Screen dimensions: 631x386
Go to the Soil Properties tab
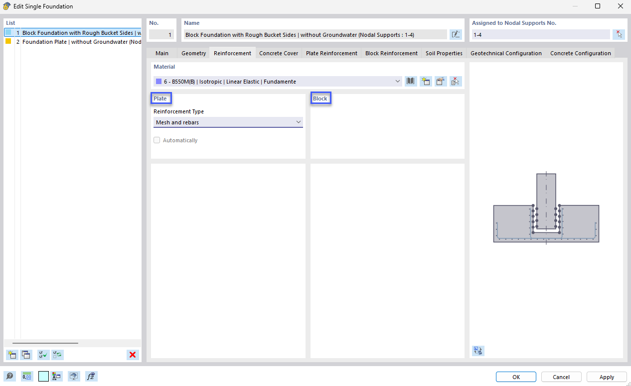click(x=444, y=53)
